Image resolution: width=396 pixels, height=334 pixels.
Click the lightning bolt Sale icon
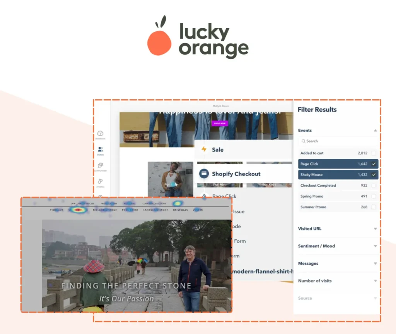pos(204,149)
